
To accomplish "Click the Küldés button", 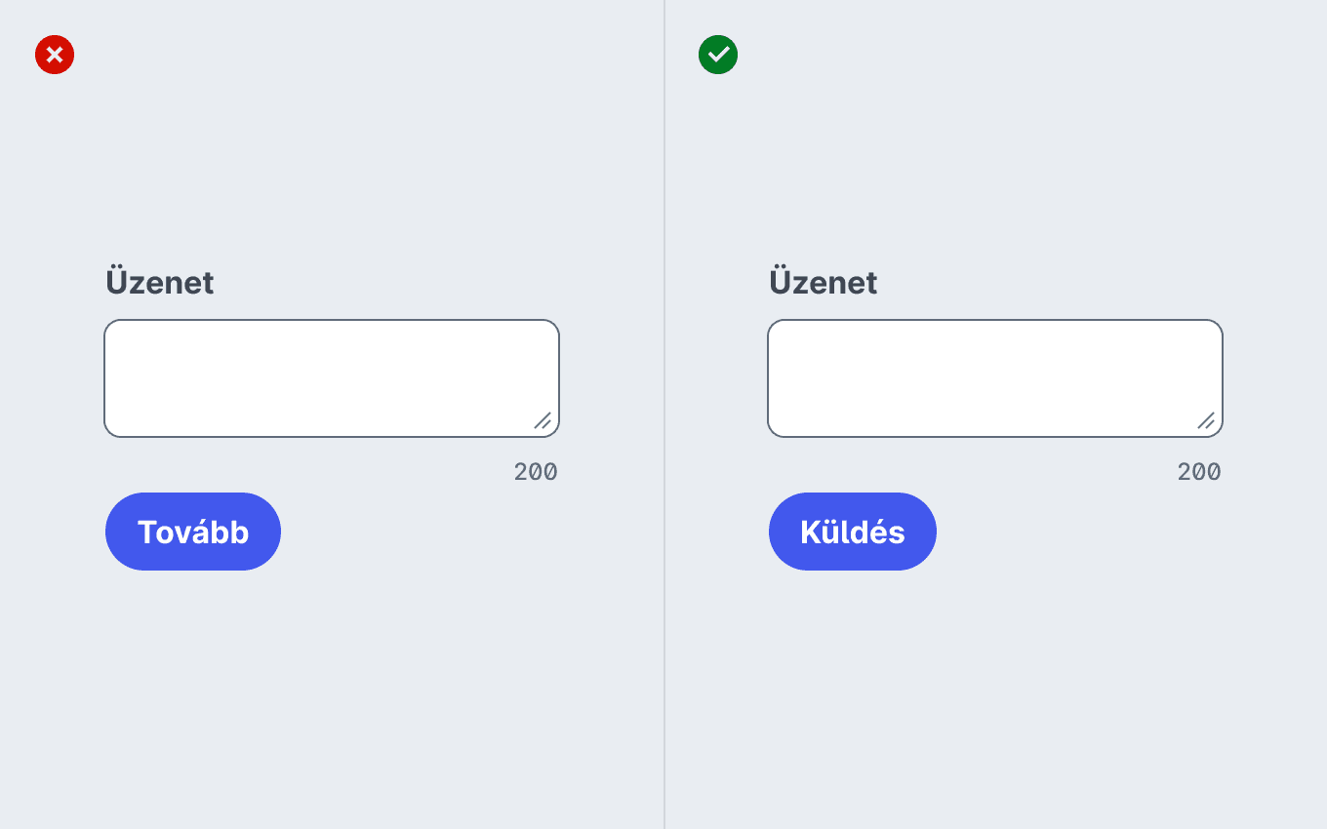I will coord(853,532).
